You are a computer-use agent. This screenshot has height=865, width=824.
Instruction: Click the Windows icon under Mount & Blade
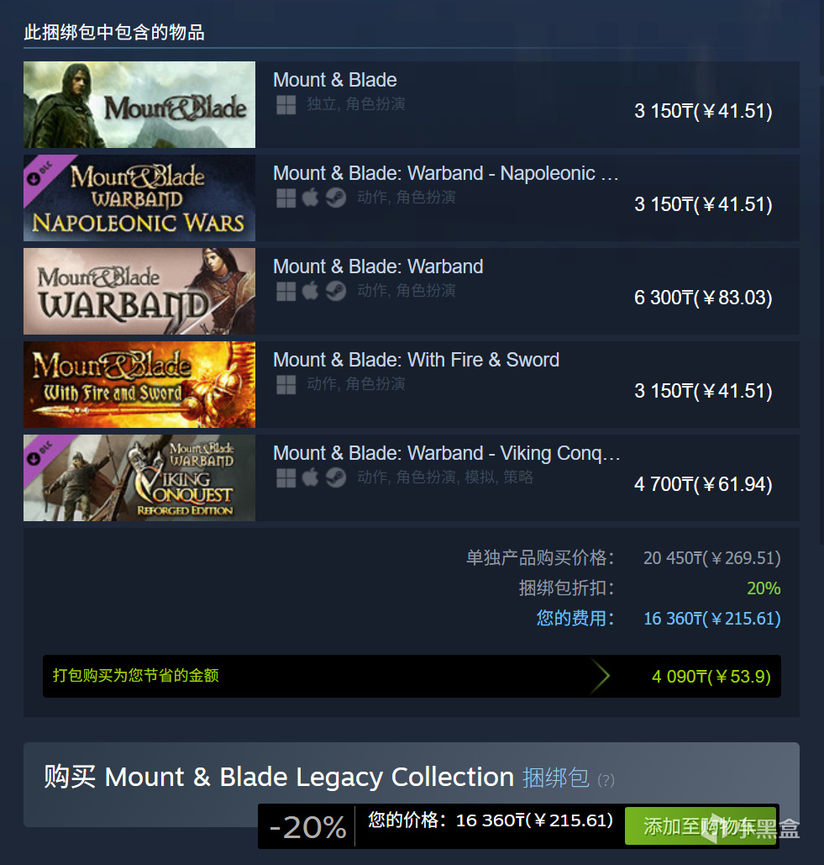(286, 104)
